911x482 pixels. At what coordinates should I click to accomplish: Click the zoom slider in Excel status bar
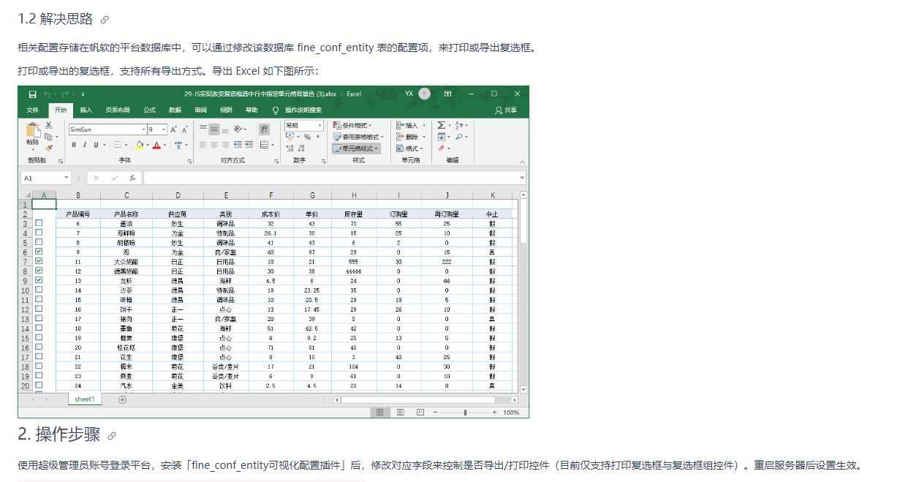(x=465, y=413)
